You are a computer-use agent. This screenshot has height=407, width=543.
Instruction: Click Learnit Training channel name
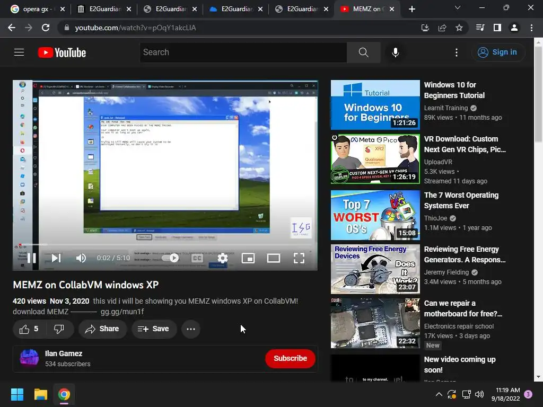[445, 108]
